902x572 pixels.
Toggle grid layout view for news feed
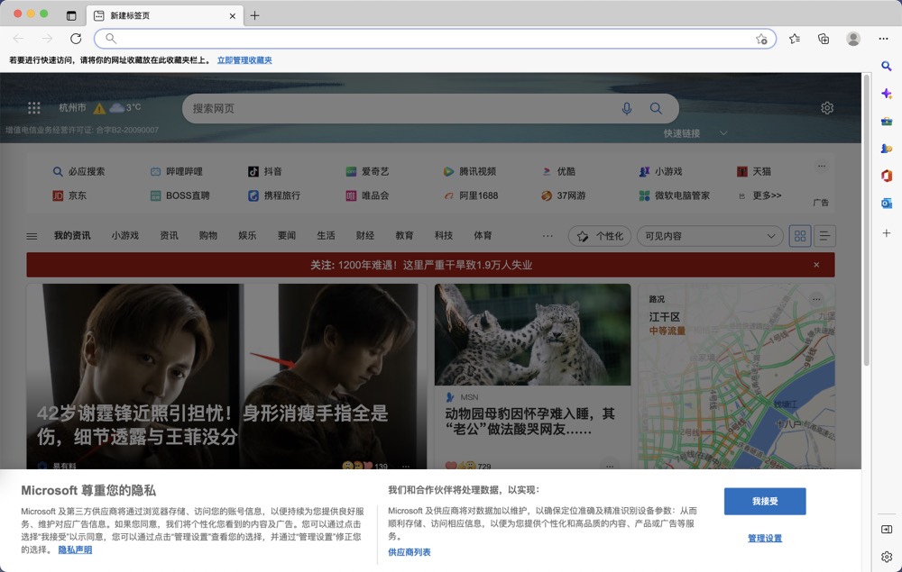point(800,235)
